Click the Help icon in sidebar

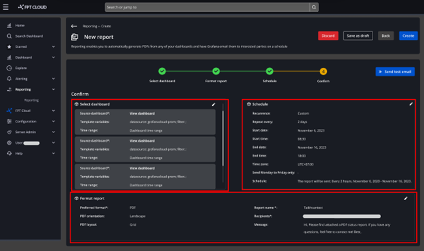[x=9, y=153]
